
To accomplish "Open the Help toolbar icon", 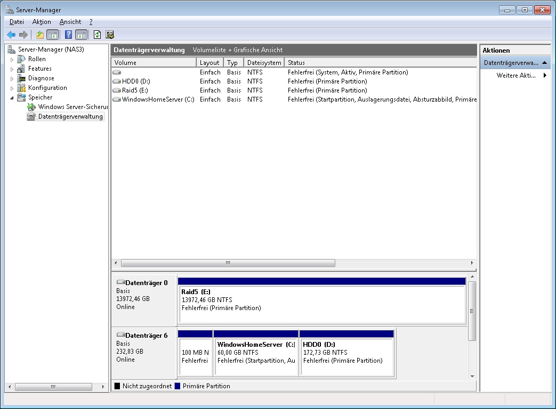I will (69, 35).
